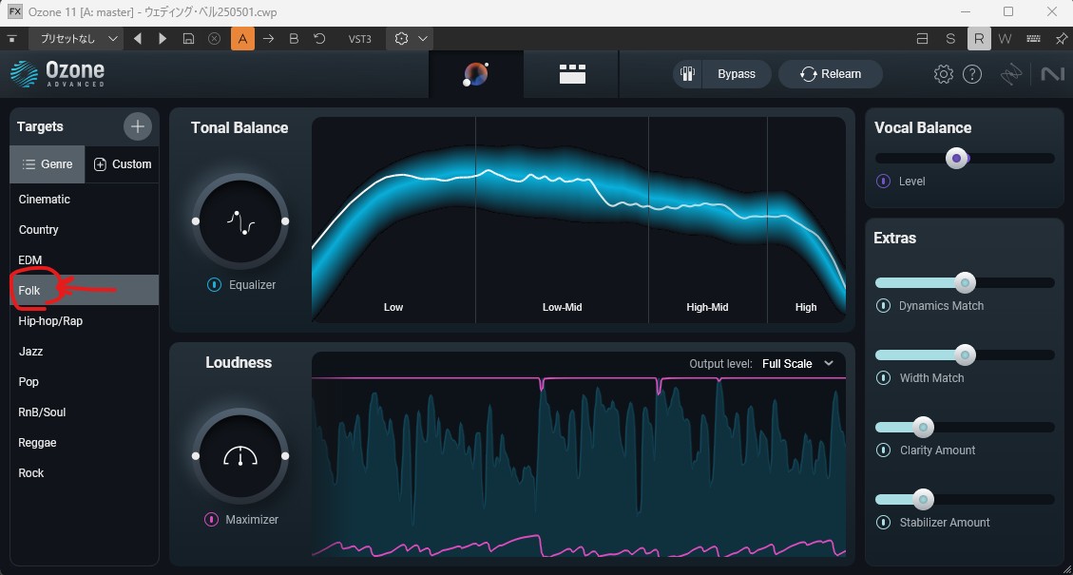This screenshot has height=575, width=1073.
Task: Click the Width Match slider handle
Action: click(965, 355)
